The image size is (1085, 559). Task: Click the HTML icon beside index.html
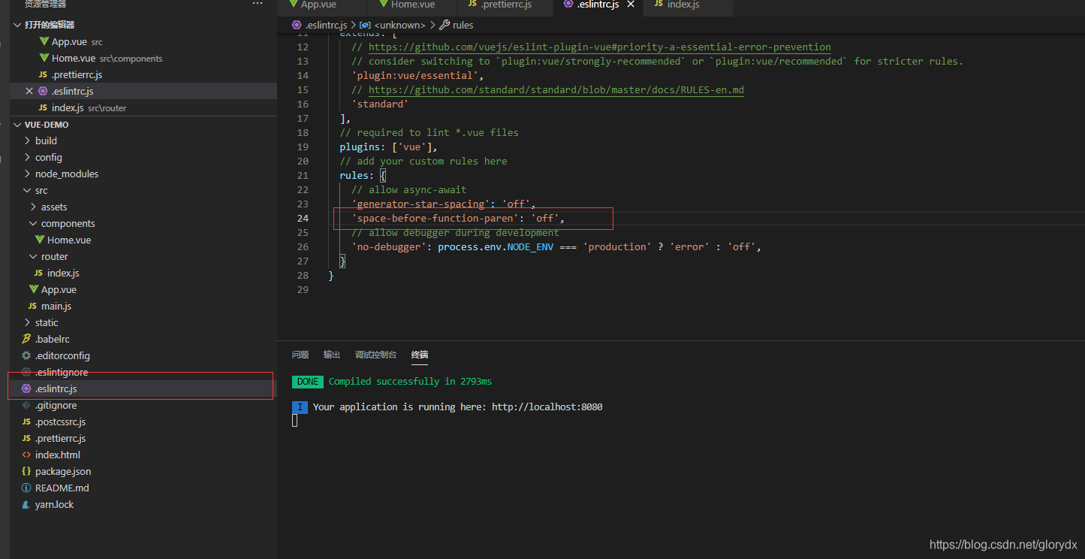26,455
